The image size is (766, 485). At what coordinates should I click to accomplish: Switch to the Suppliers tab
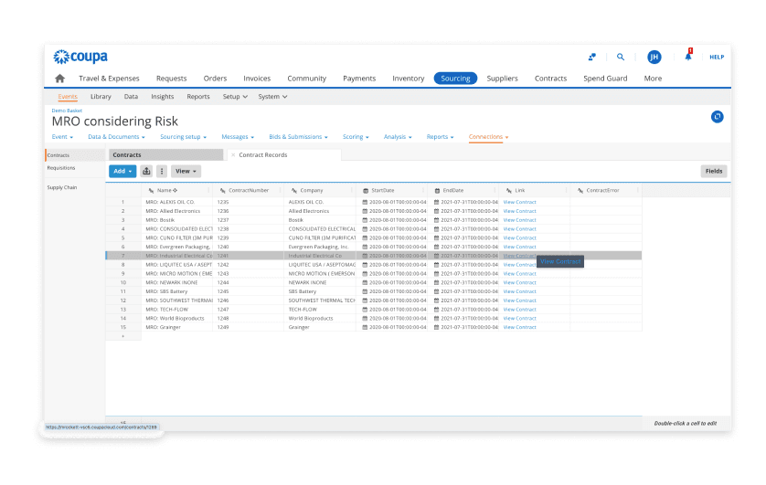pyautogui.click(x=502, y=79)
